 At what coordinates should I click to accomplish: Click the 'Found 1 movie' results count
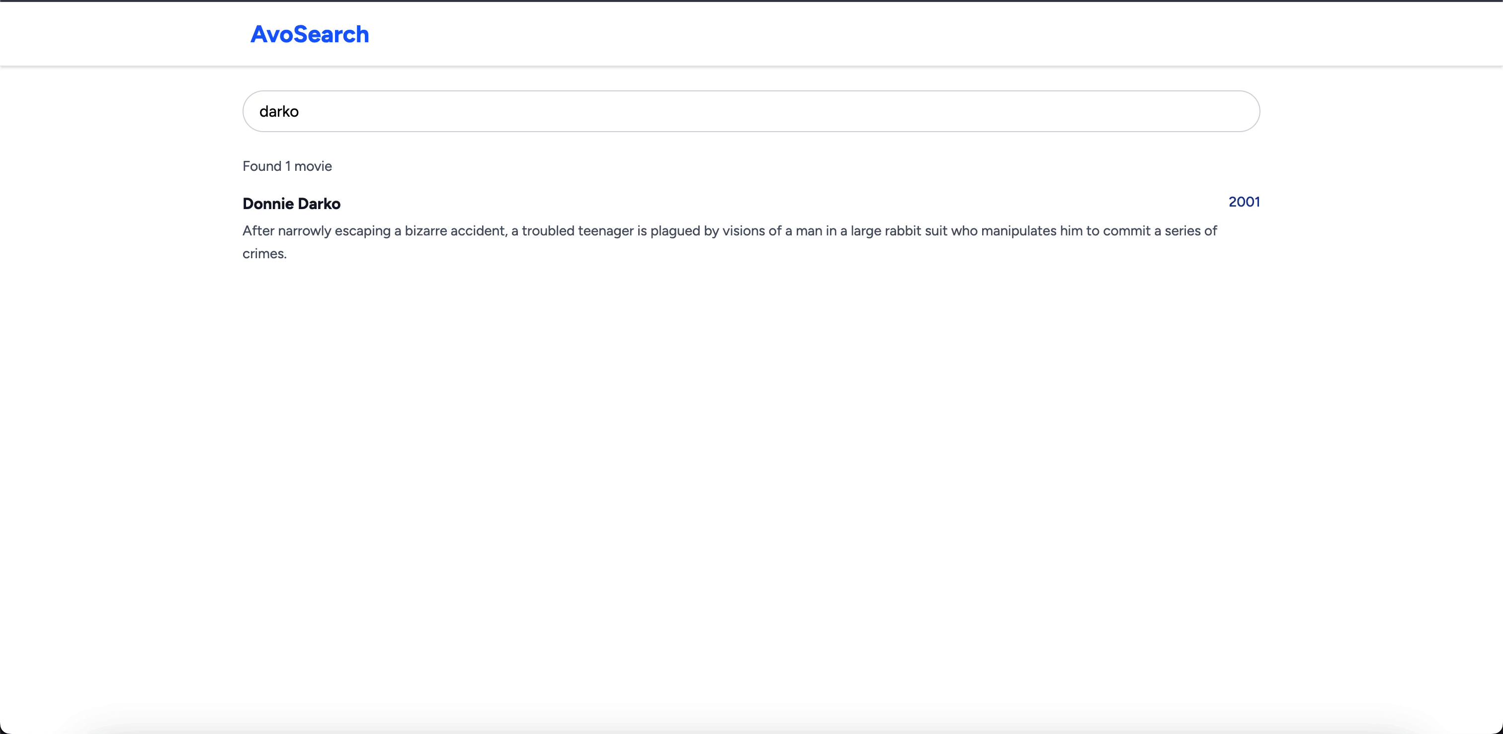pos(287,166)
